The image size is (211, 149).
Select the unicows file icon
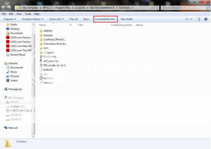pyautogui.click(x=41, y=83)
